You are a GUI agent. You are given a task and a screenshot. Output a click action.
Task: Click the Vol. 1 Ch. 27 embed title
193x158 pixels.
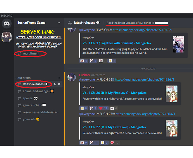114,127
